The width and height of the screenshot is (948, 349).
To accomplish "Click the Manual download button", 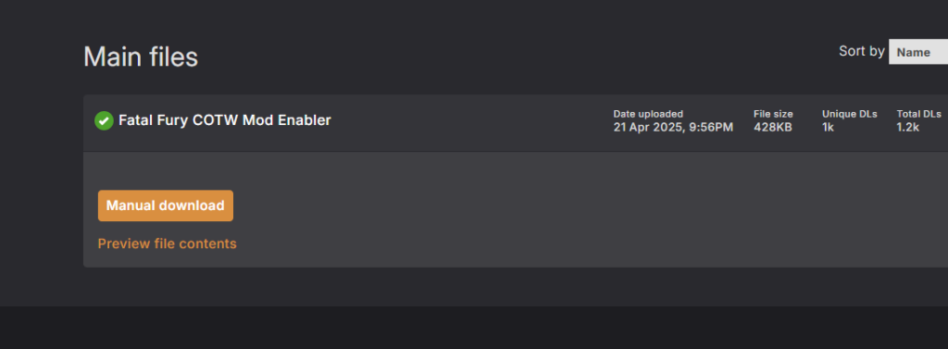I will pos(165,206).
